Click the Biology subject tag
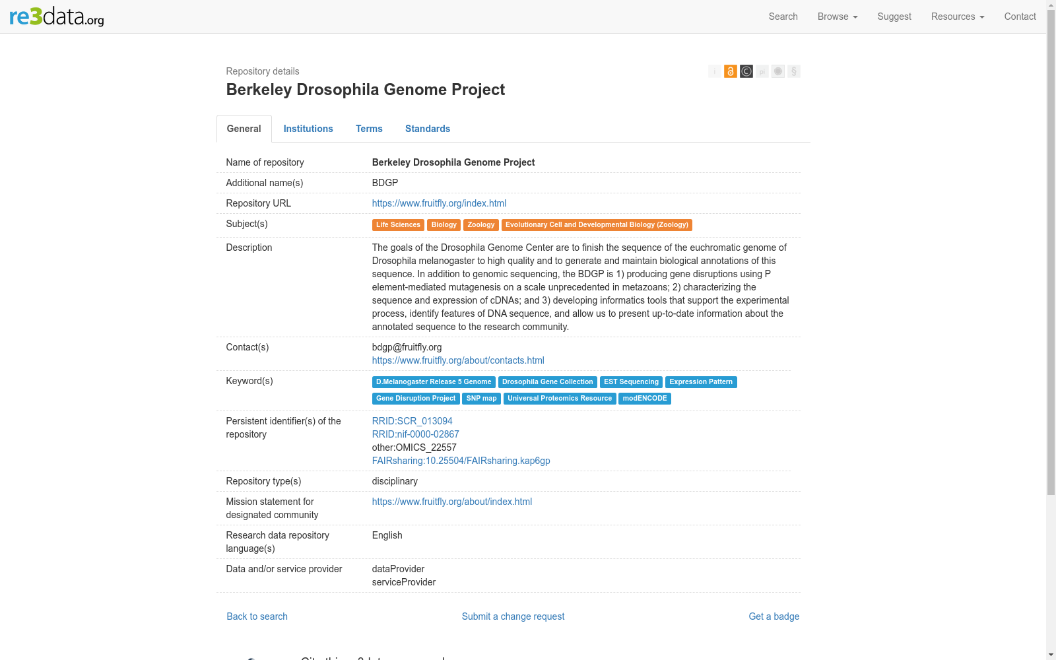Screen dimensions: 1056x660 (x=444, y=225)
